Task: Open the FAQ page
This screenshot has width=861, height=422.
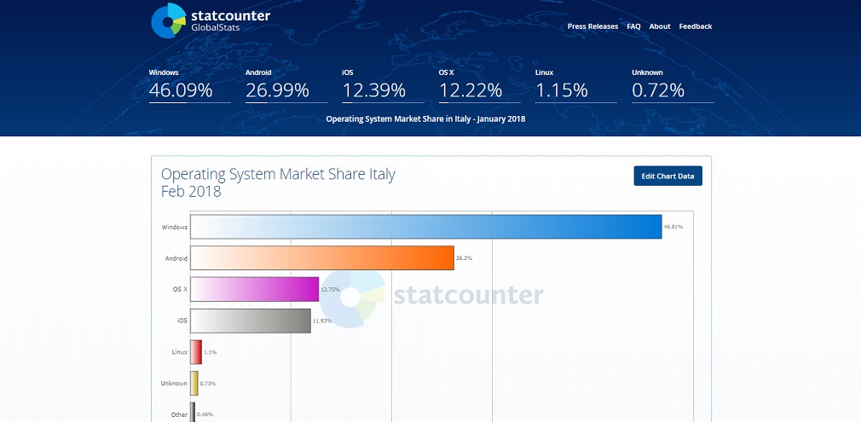Action: click(x=633, y=26)
